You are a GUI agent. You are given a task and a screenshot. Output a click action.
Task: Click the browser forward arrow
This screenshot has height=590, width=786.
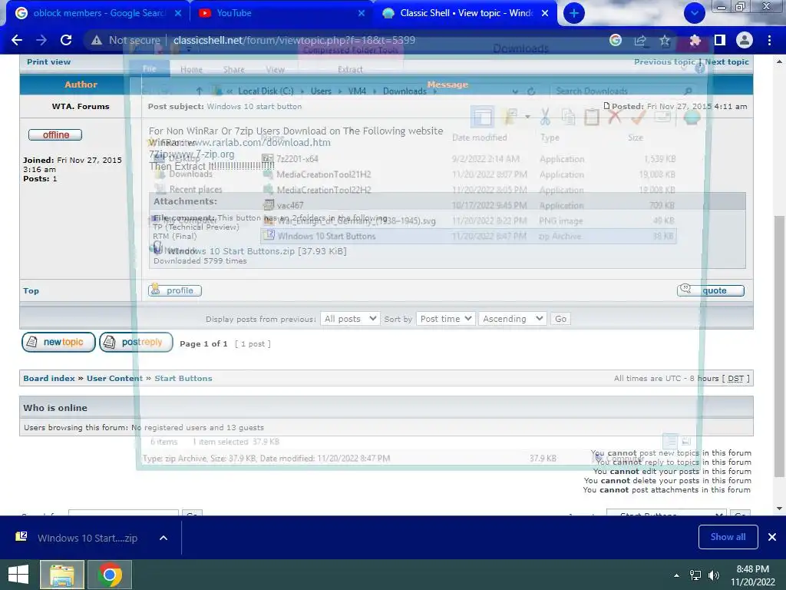[41, 40]
